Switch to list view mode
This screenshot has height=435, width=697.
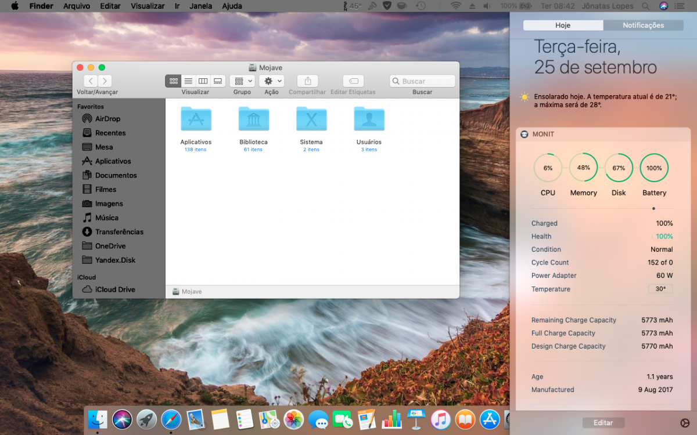click(188, 81)
